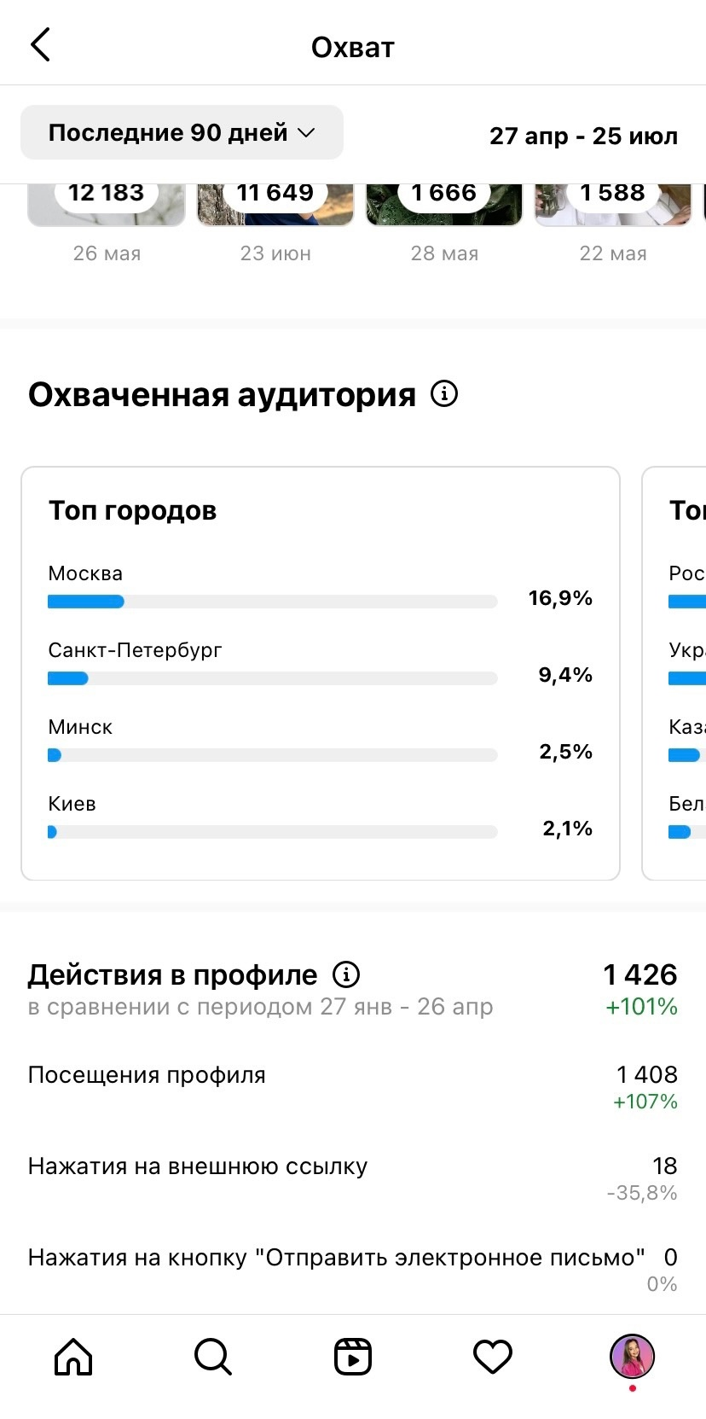706x1419 pixels.
Task: Click the Москва progress bar
Action: [272, 602]
